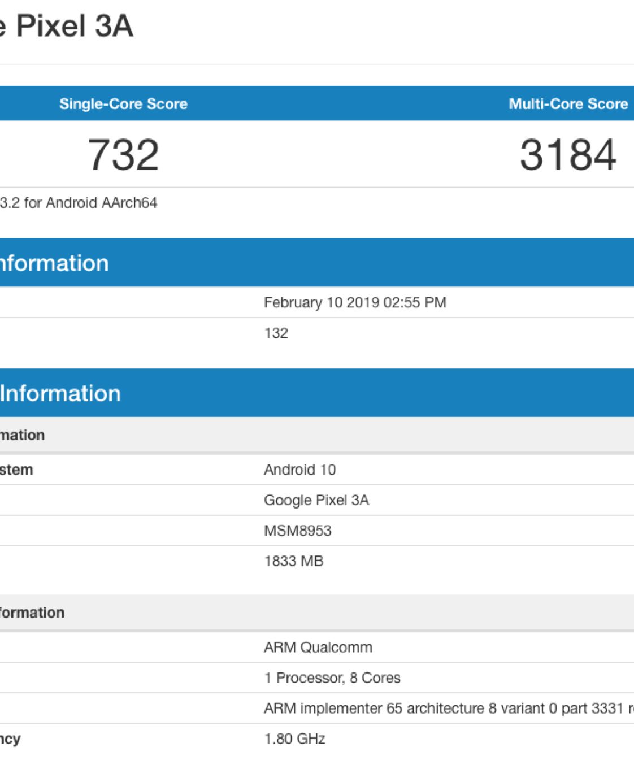The width and height of the screenshot is (634, 760).
Task: Click the ARM Qualcomm processor name
Action: 318,648
